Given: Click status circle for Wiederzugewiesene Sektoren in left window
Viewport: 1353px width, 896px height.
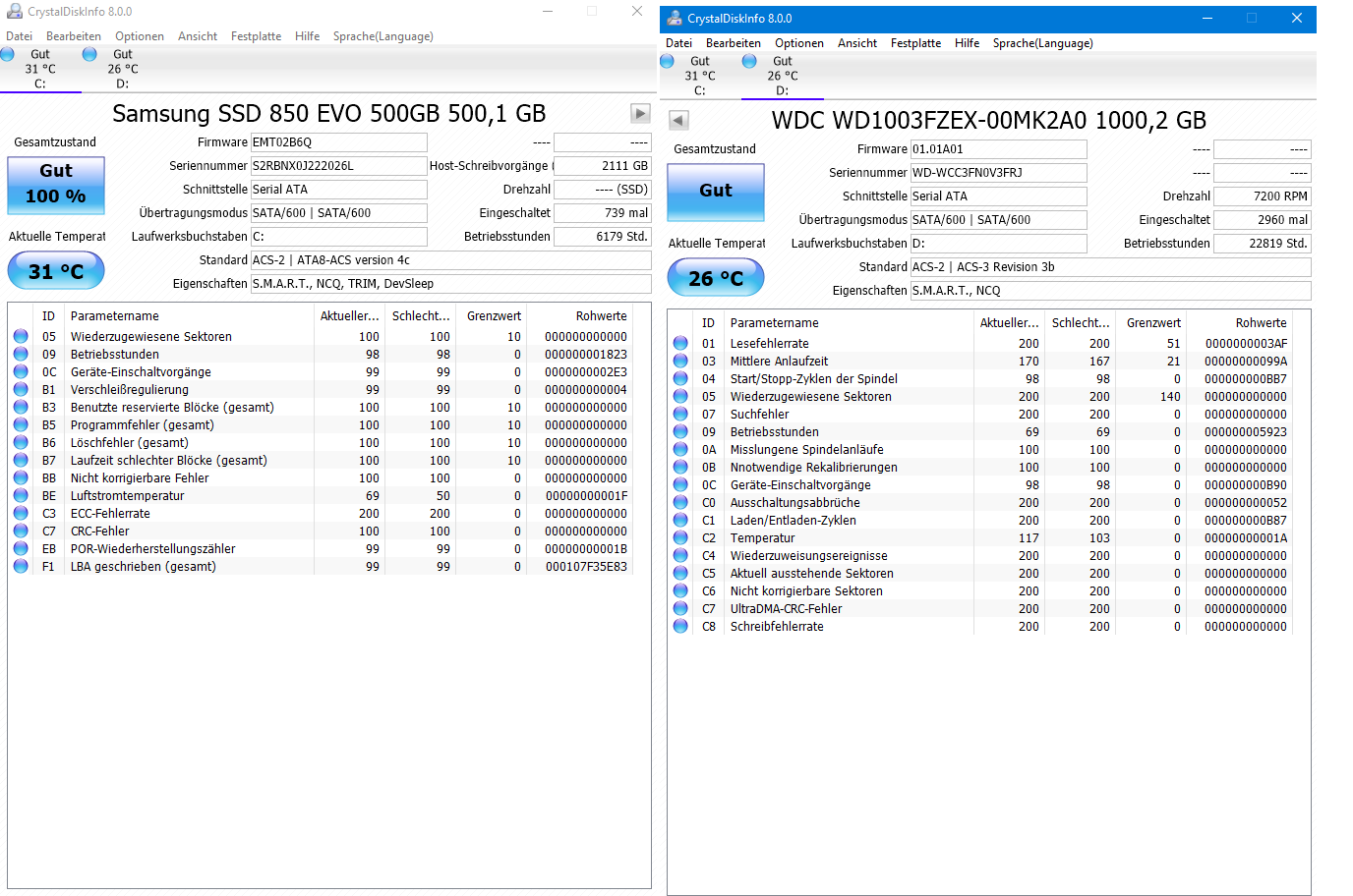Looking at the screenshot, I should 21,336.
